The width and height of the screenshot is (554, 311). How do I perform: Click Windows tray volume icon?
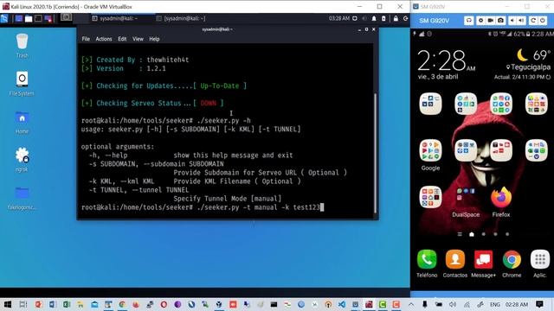click(x=453, y=304)
